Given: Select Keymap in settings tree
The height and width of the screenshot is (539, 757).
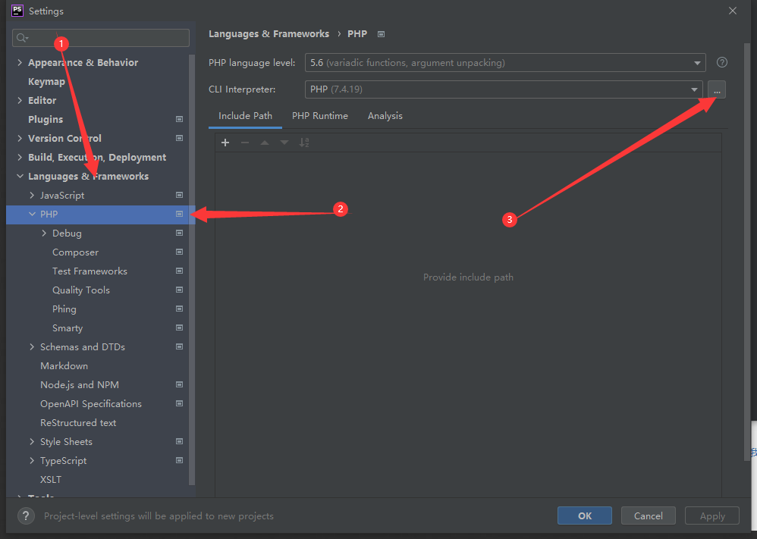Looking at the screenshot, I should coord(46,82).
